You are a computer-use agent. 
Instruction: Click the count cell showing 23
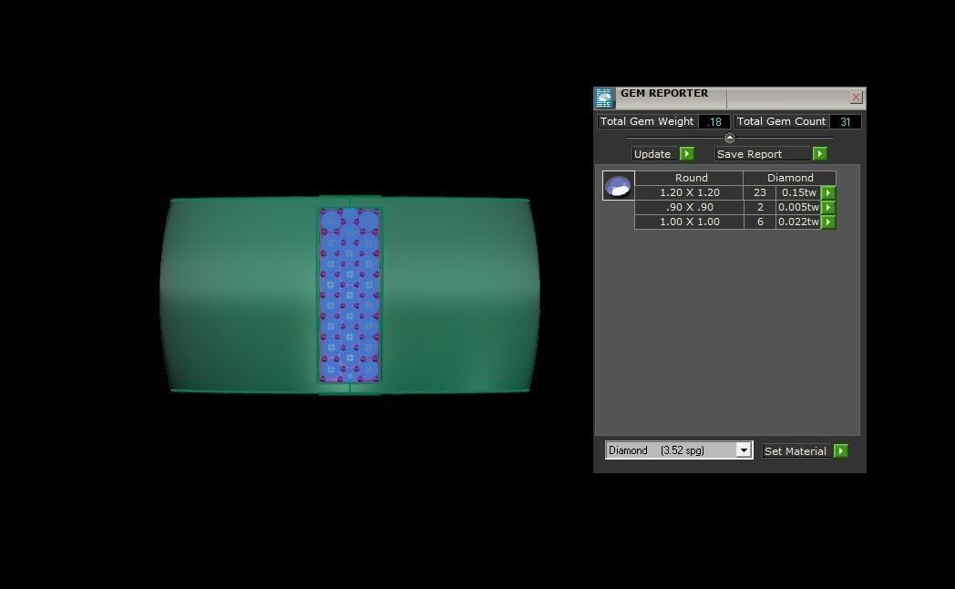(759, 192)
